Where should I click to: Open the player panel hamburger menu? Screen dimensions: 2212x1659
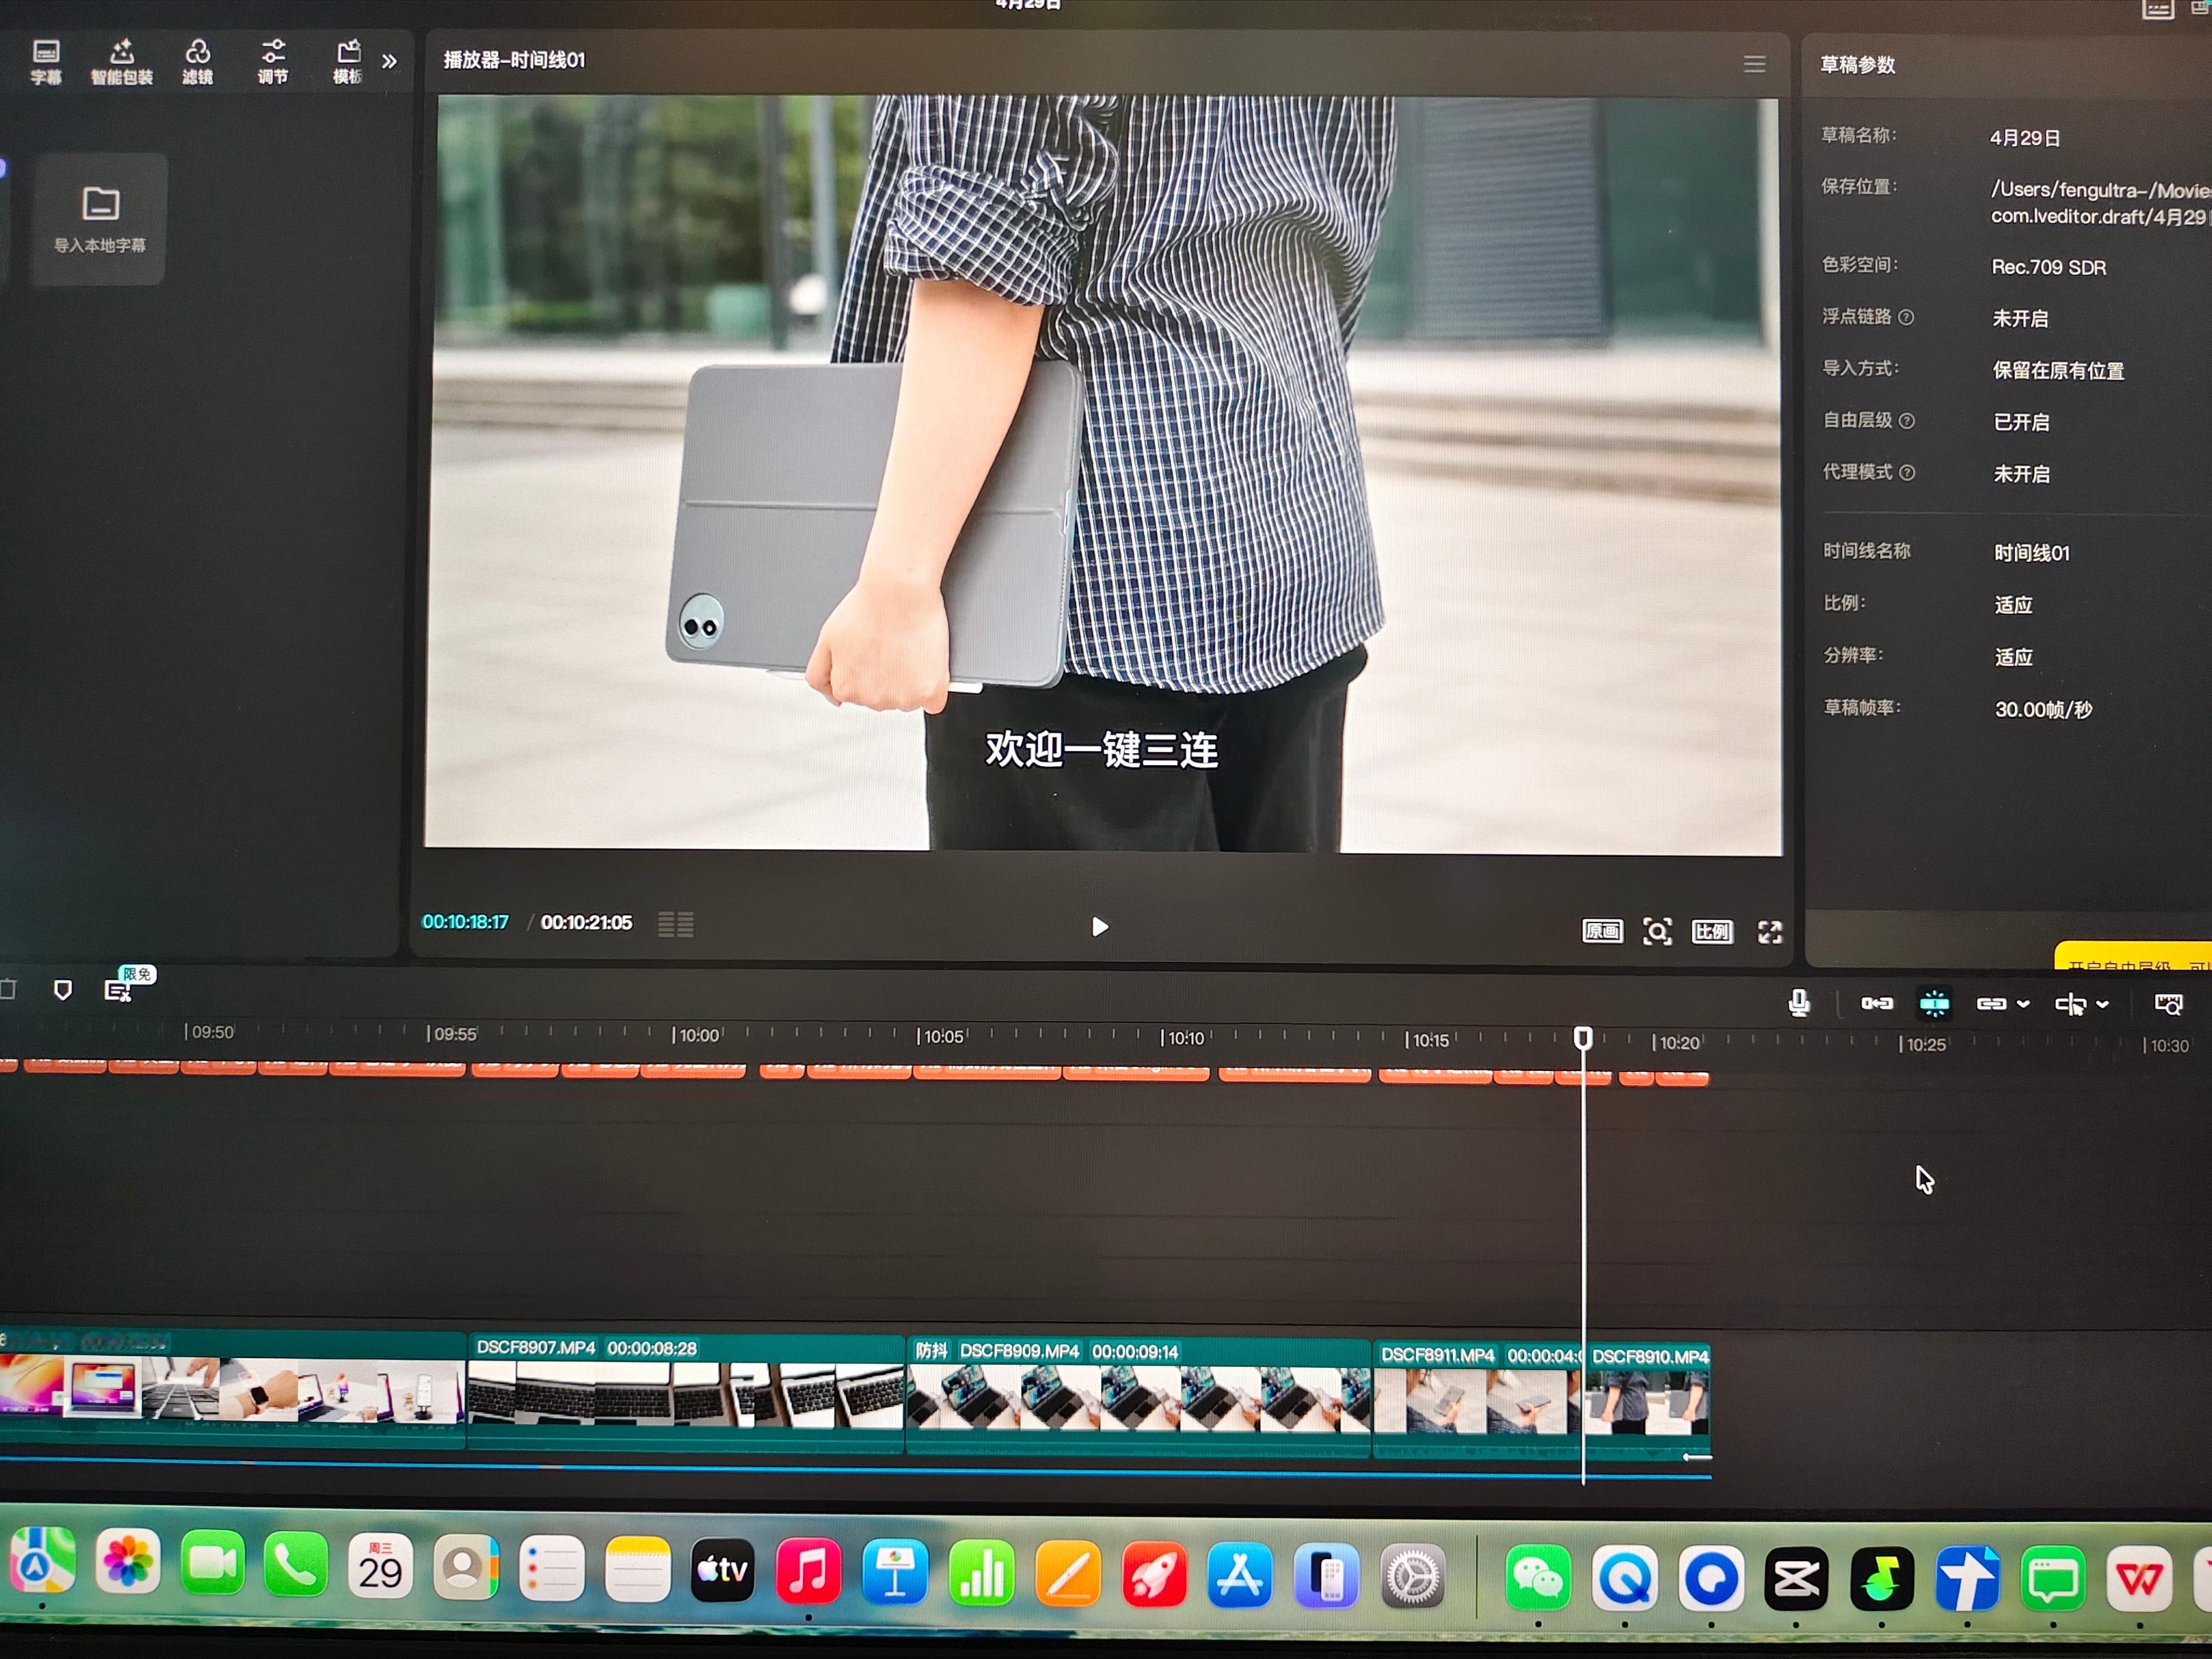pyautogui.click(x=1754, y=64)
